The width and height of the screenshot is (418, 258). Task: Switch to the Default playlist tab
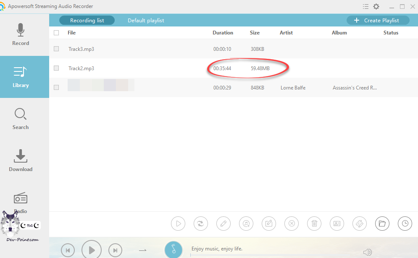coord(146,20)
